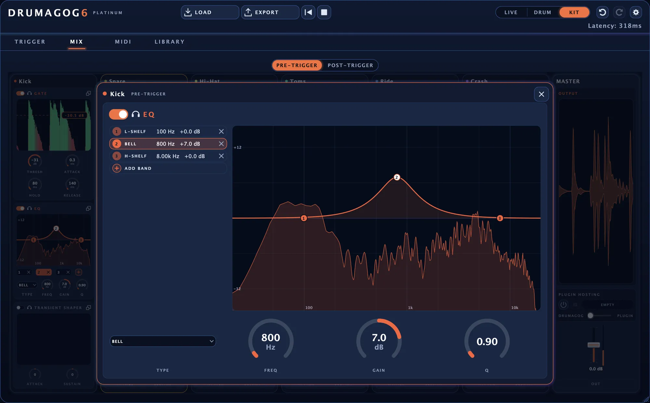Click the gate HOLD knob
This screenshot has width=650, height=403.
[x=35, y=184]
